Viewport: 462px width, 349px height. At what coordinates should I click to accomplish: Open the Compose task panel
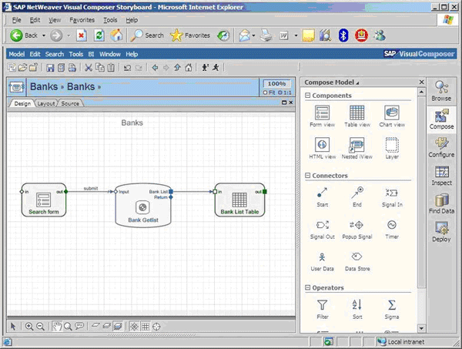pos(441,119)
